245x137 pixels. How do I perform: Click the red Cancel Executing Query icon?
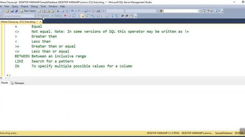pos(65,16)
